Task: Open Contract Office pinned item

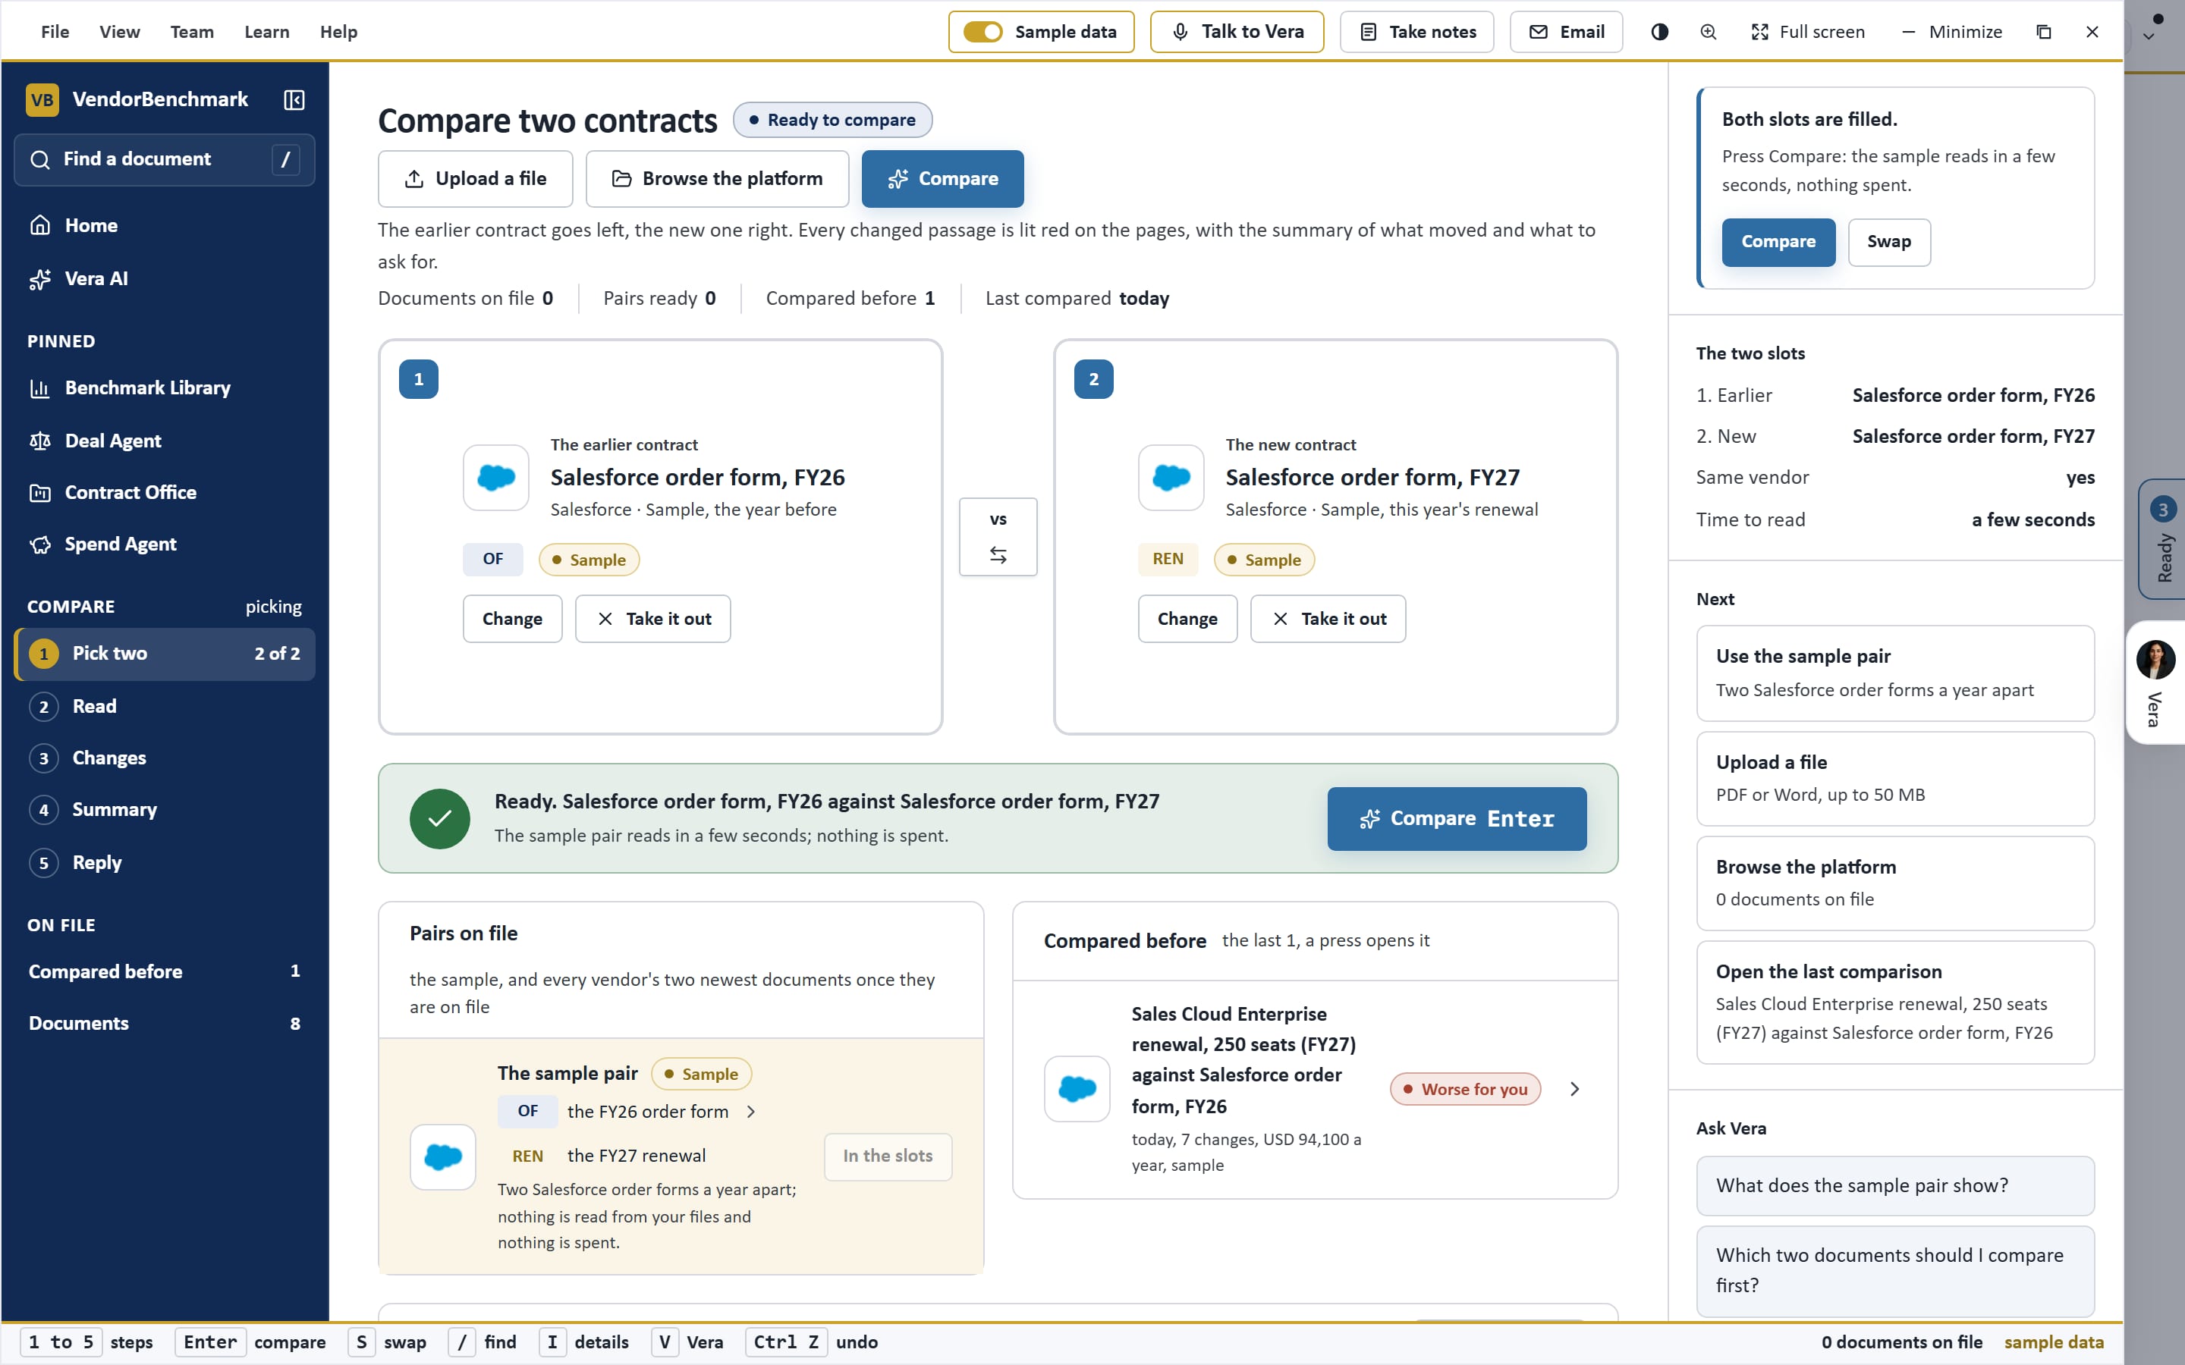Action: (165, 492)
